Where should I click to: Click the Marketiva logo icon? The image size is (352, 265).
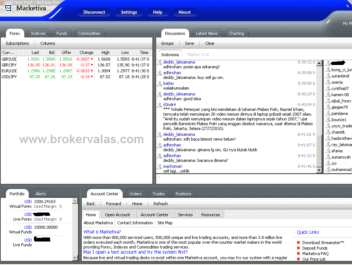8,8
